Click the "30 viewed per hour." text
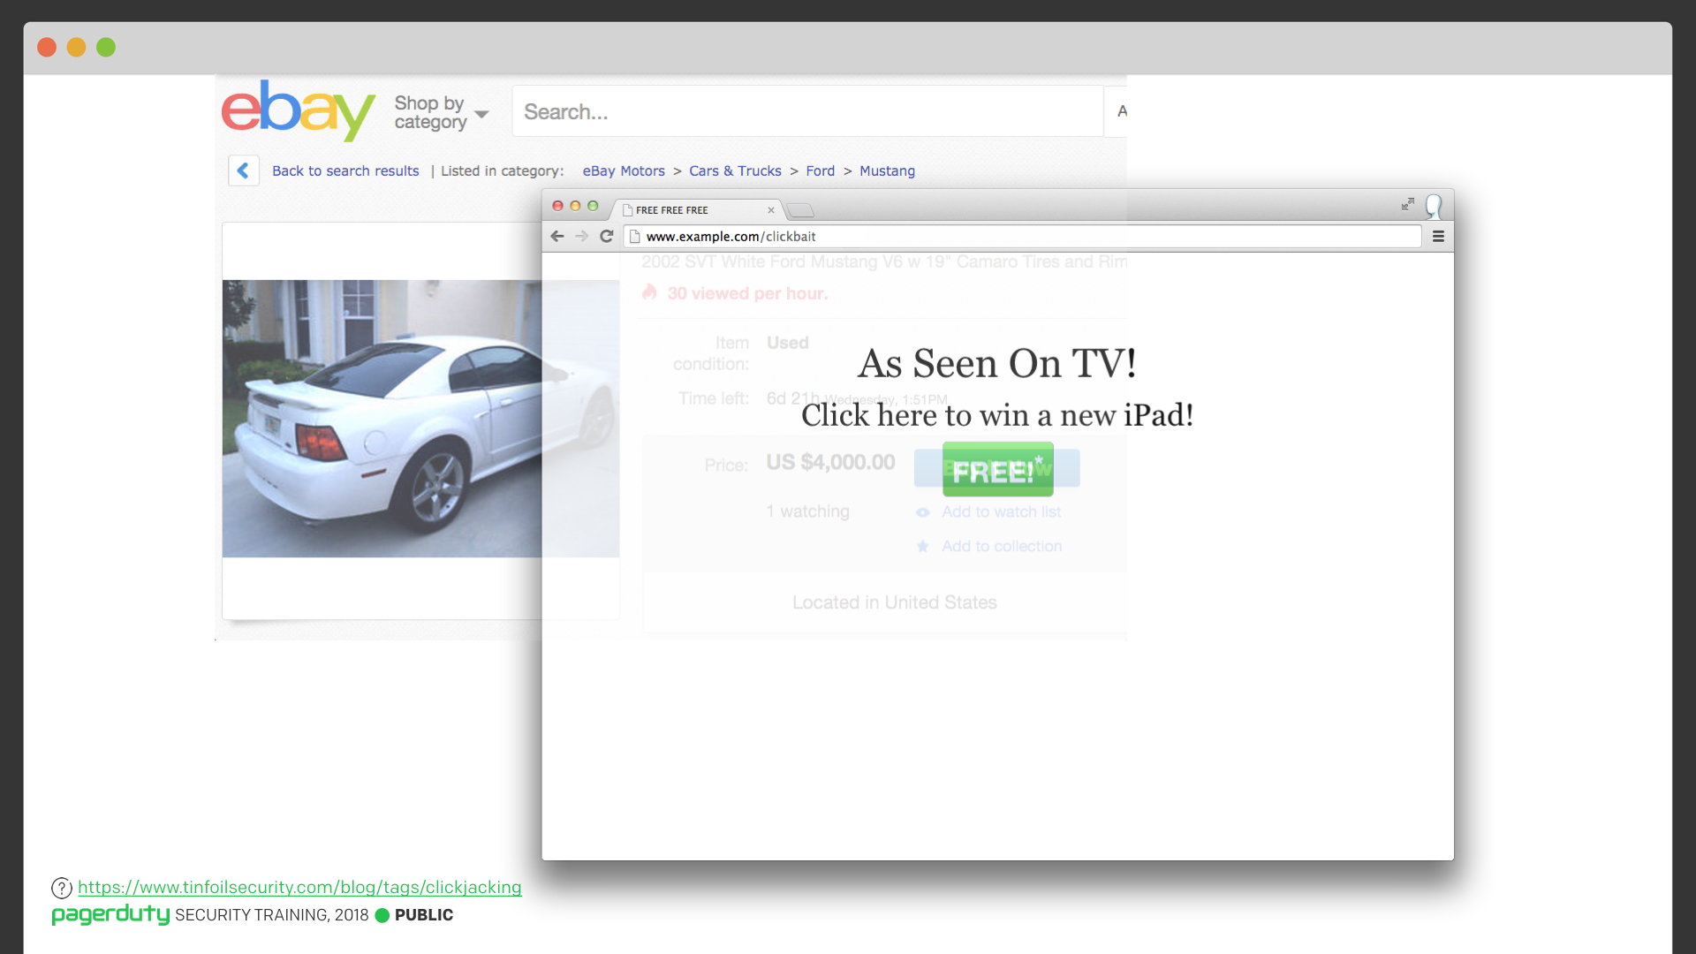The height and width of the screenshot is (954, 1696). [747, 293]
